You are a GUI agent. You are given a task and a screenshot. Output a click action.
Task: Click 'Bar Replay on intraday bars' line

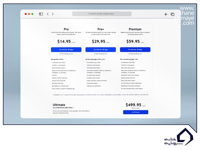(60, 86)
